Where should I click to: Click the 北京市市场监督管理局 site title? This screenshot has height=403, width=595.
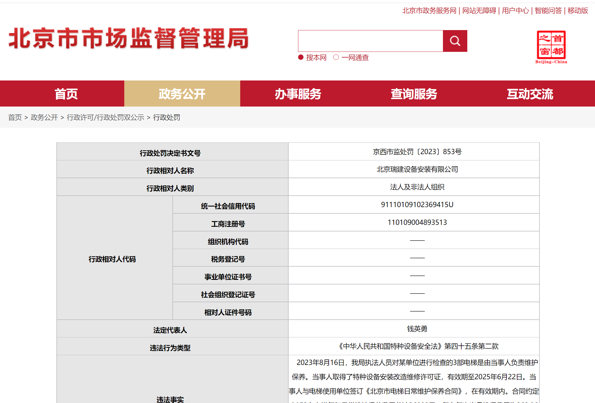pos(129,38)
